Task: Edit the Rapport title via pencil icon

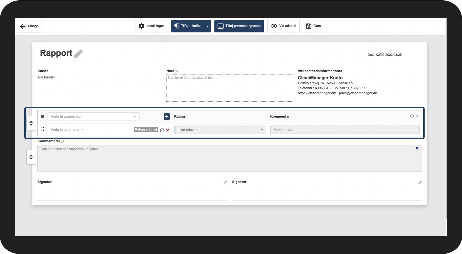Action: click(x=78, y=54)
